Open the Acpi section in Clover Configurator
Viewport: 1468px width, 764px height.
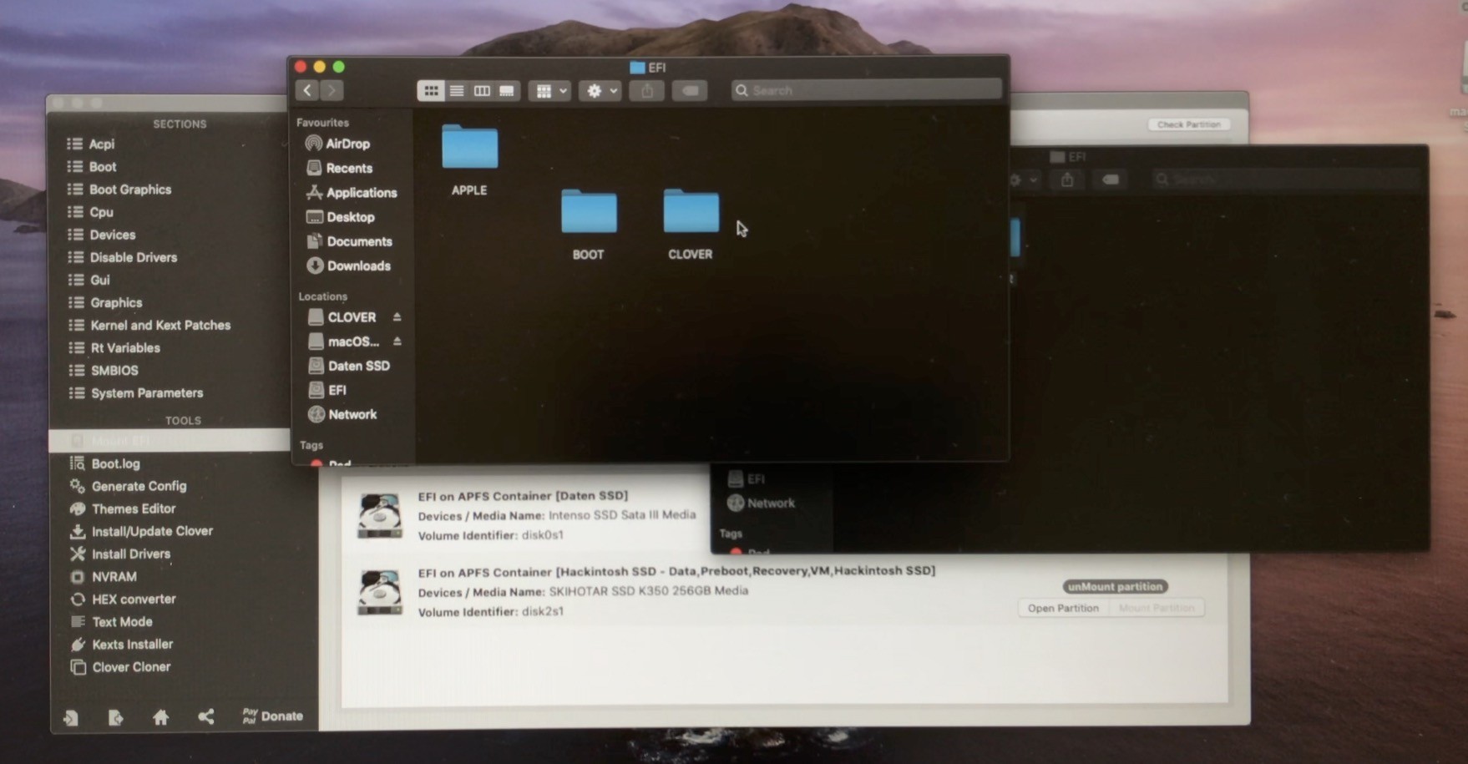click(91, 144)
